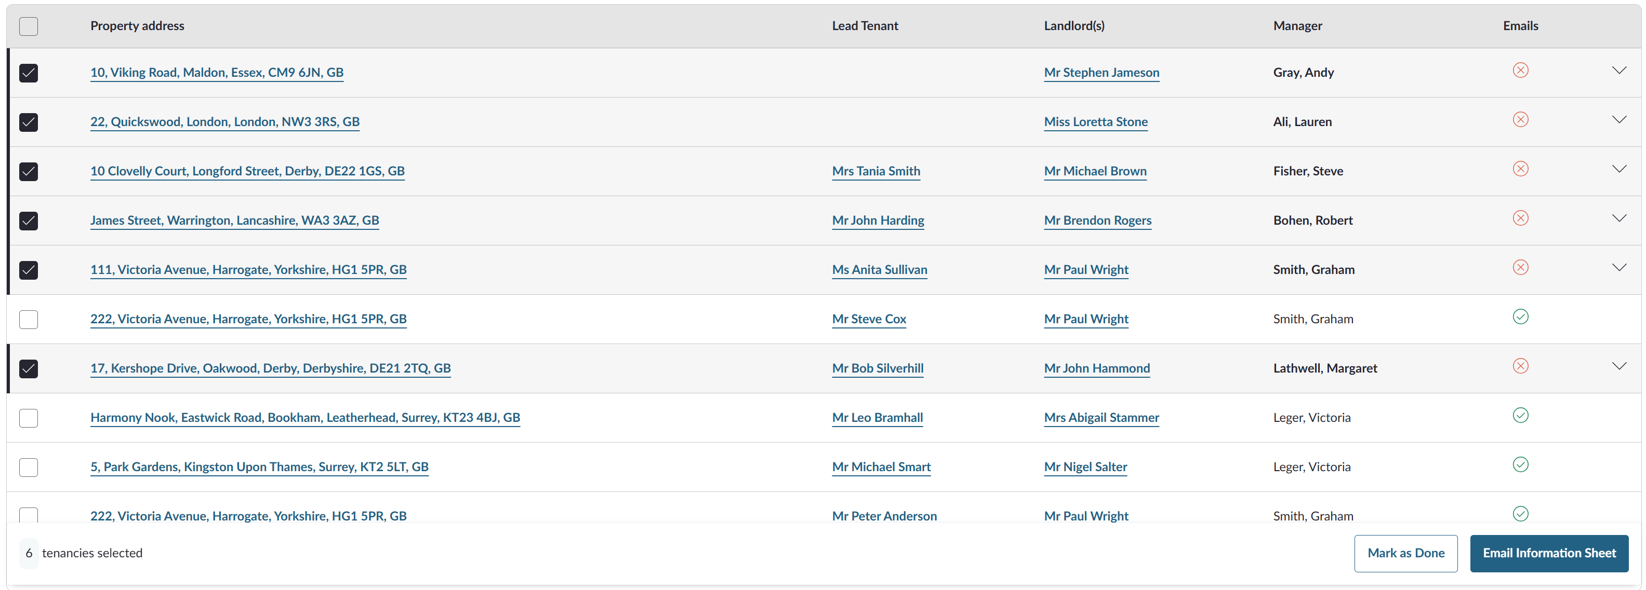Viewport: 1646px width, 590px height.
Task: Click the email failed icon for 10 Viking Road
Action: (1520, 70)
